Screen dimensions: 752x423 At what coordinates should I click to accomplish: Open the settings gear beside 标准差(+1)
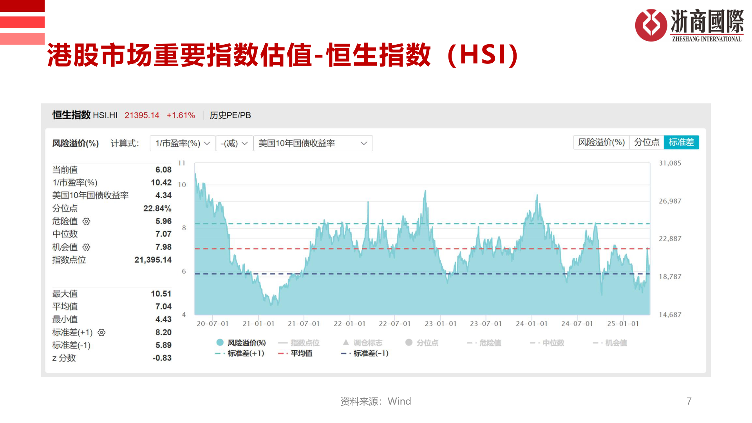[102, 332]
